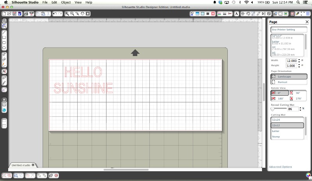The image size is (312, 181).
Task: Click the Print icon
Action: pos(26,14)
